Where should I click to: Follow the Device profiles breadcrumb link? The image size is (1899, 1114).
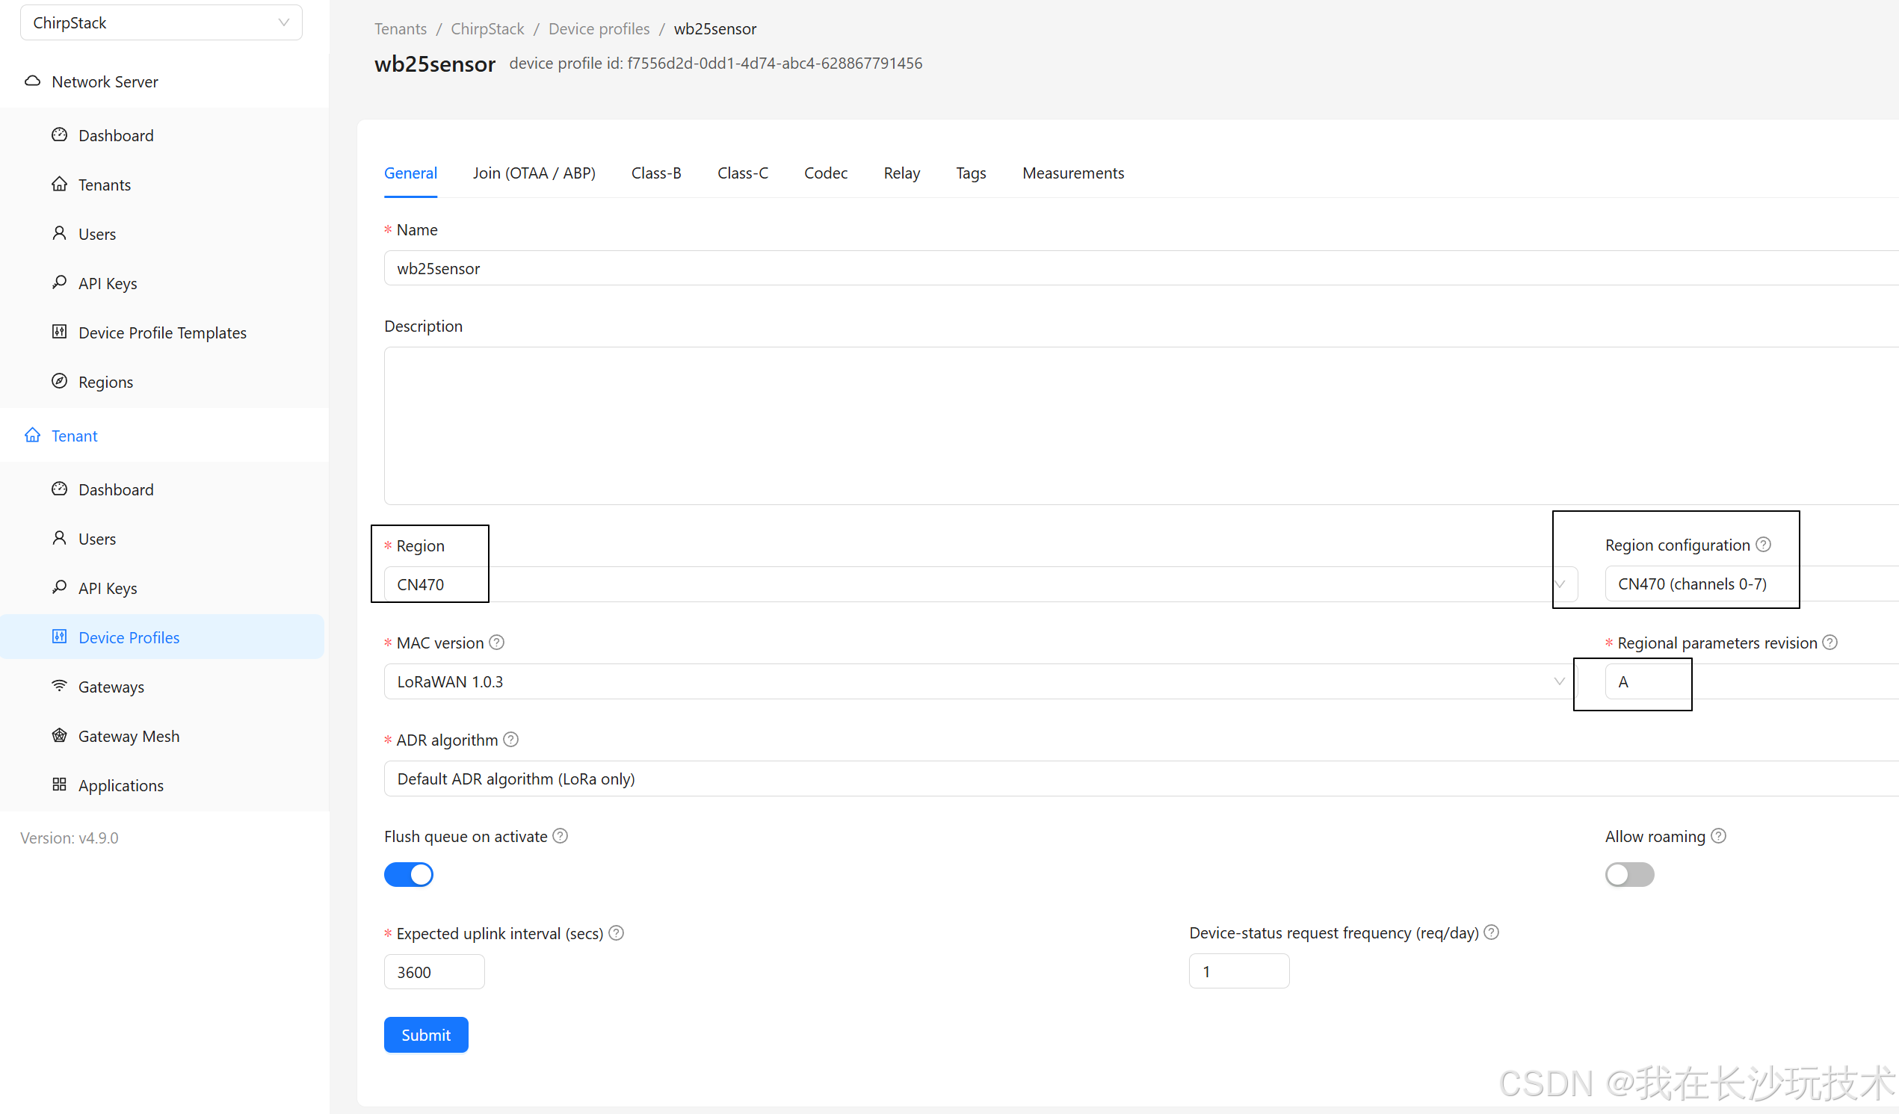599,28
